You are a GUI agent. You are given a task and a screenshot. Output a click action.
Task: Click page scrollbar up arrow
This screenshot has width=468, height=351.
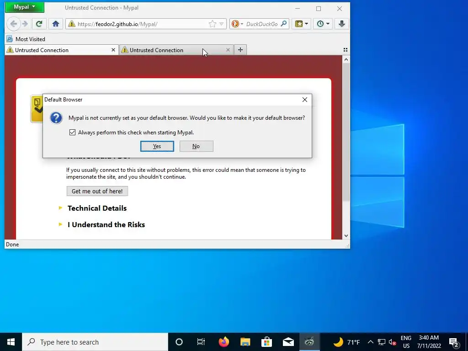coord(346,59)
